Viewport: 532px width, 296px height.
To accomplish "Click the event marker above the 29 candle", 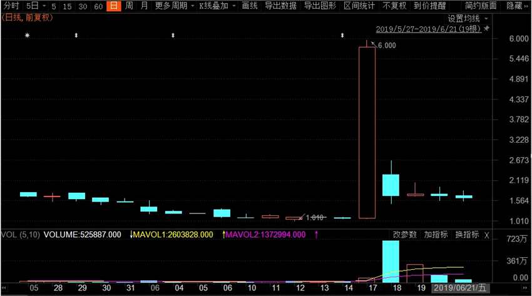I will 76,35.
